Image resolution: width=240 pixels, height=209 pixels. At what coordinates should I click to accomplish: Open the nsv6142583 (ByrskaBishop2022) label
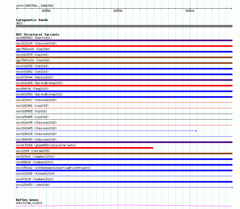click(x=40, y=94)
